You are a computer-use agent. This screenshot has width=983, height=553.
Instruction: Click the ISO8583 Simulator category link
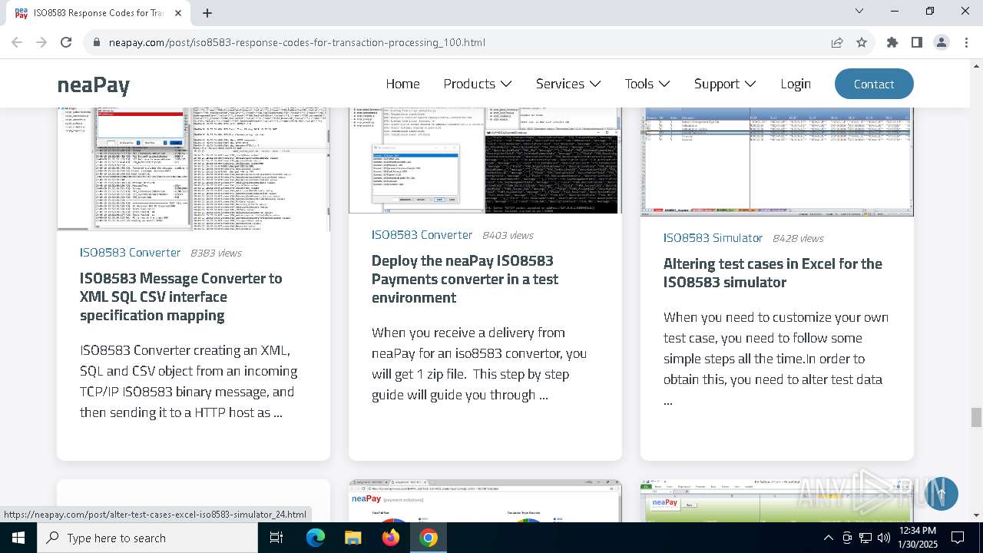(713, 237)
